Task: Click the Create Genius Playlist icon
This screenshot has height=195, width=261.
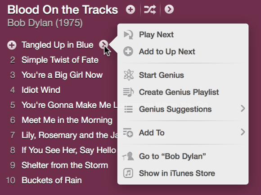Action: (x=128, y=92)
